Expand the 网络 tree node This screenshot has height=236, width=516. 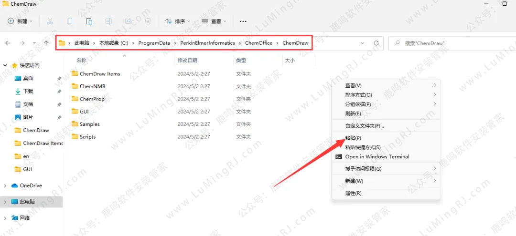tap(5, 218)
